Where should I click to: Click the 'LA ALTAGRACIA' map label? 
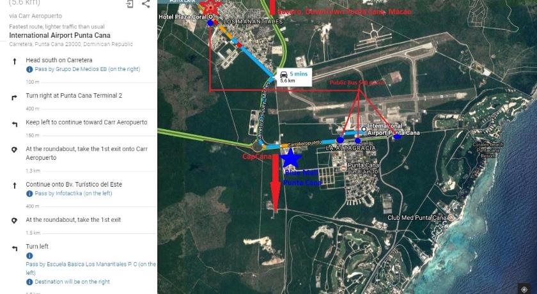click(x=350, y=148)
